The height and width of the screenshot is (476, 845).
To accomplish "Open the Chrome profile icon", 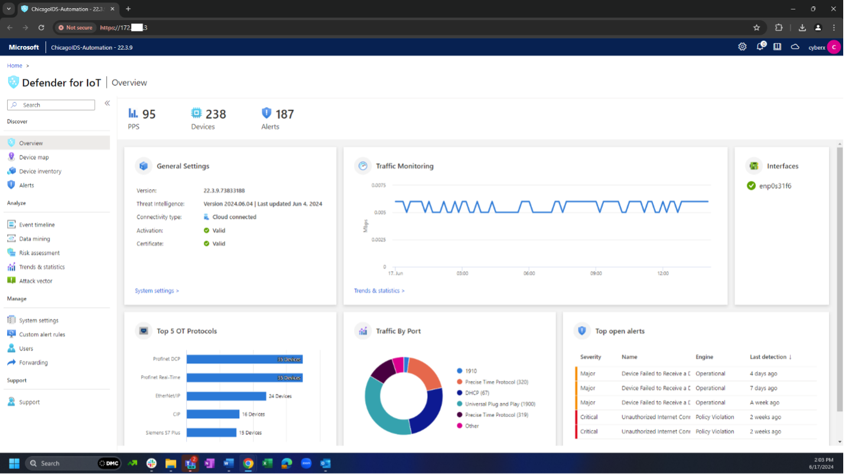I will point(818,28).
